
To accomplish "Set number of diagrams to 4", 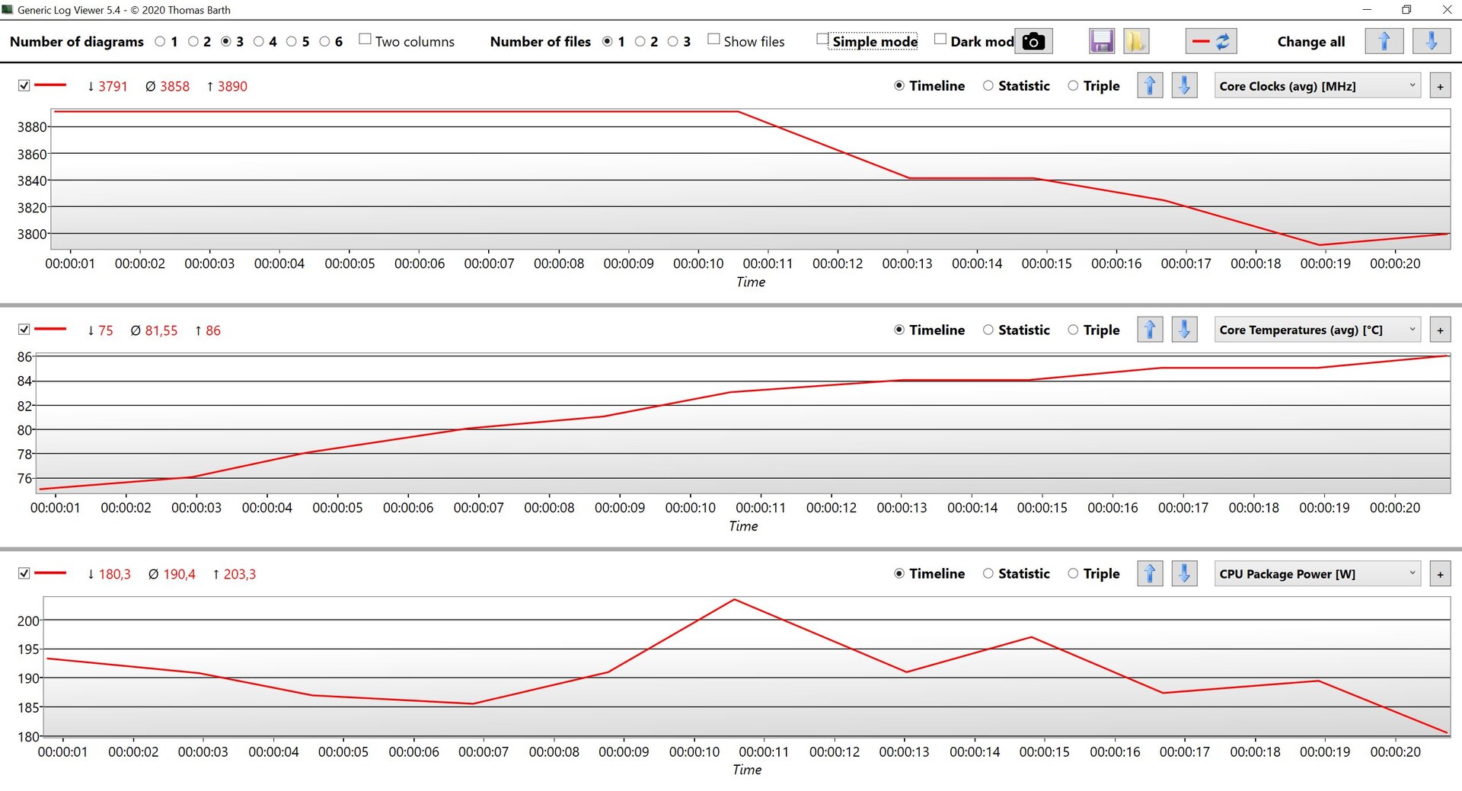I will (x=258, y=42).
